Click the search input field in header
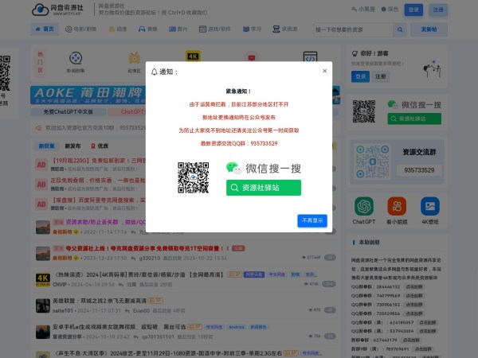Screen dimensions: 478x358 tap(351, 29)
